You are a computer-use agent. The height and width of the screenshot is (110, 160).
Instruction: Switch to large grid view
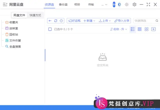pyautogui.click(x=146, y=29)
